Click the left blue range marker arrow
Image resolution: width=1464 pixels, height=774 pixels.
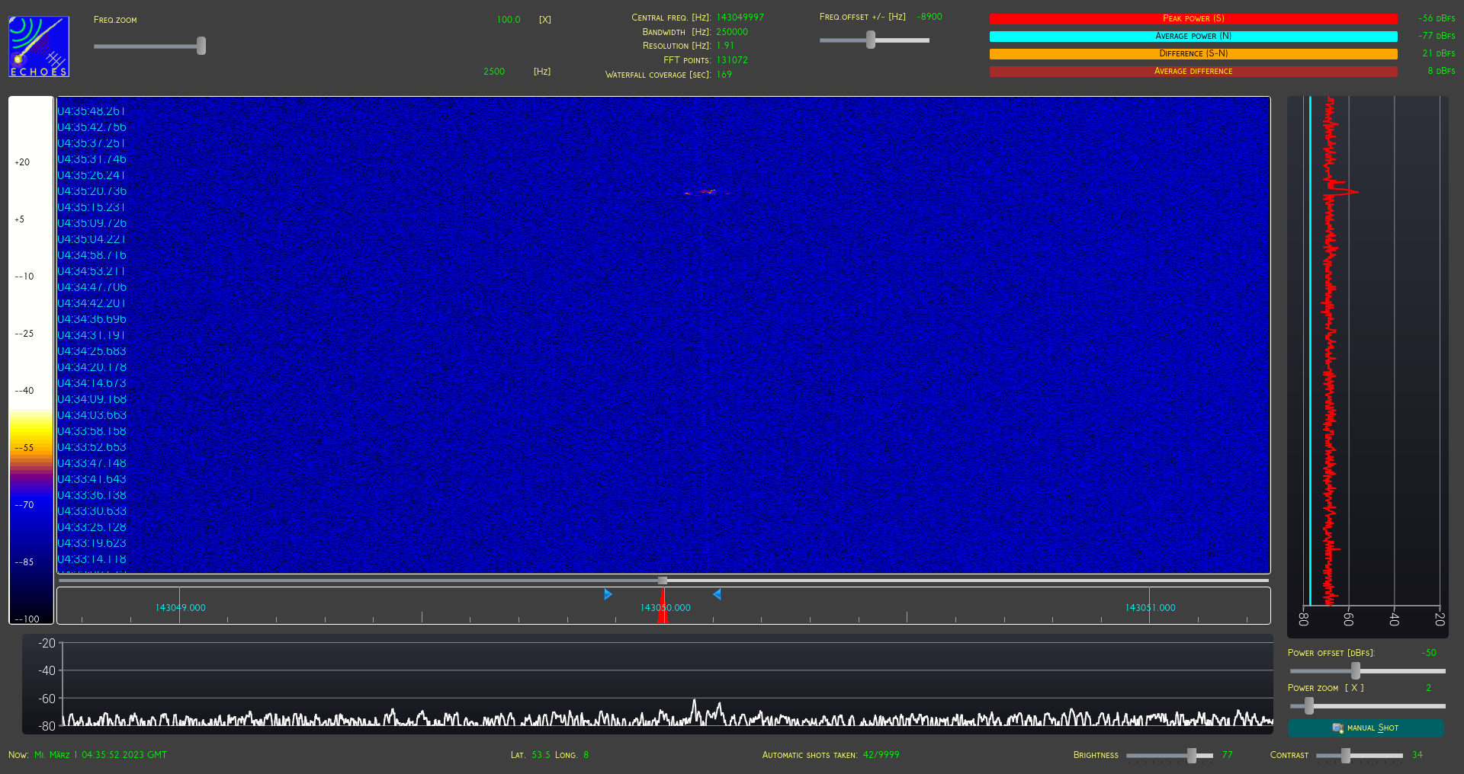point(608,594)
